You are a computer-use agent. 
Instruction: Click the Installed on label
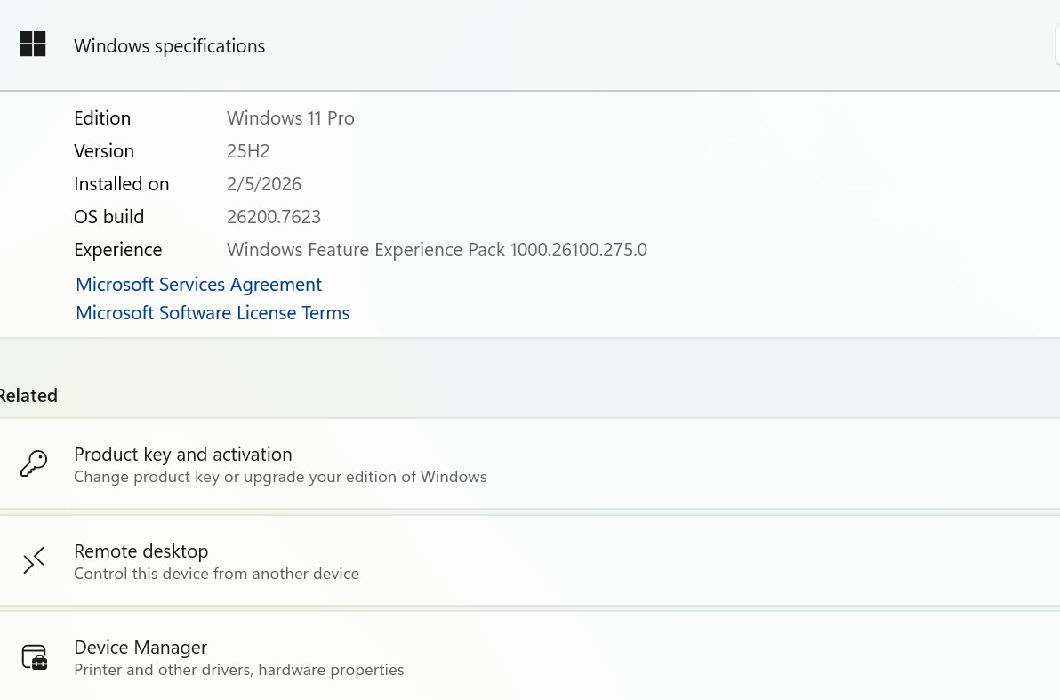[122, 184]
